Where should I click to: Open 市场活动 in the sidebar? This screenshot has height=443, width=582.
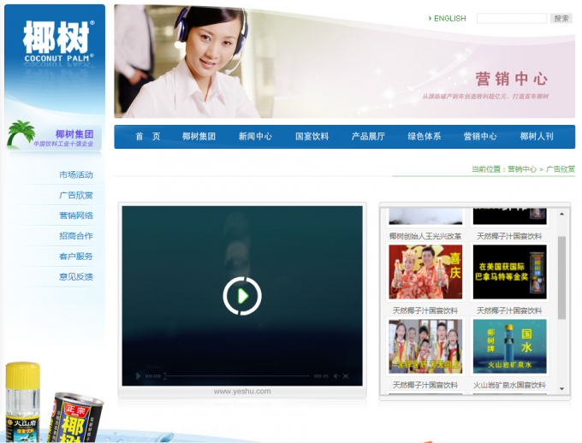(75, 174)
